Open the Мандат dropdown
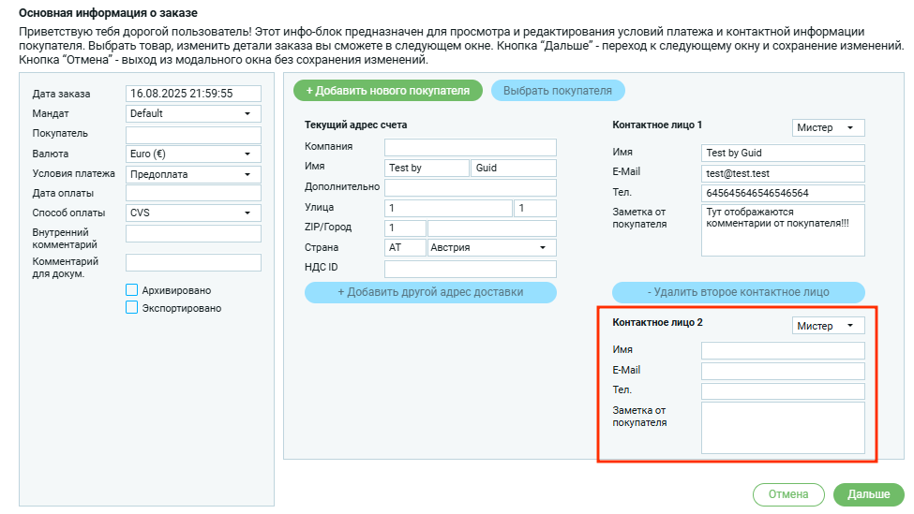This screenshot has width=914, height=514. (193, 113)
